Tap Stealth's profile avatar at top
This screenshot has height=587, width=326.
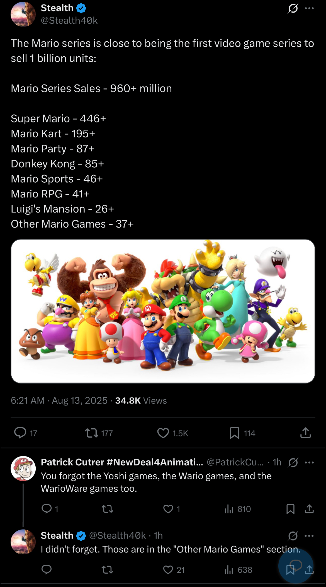pyautogui.click(x=23, y=14)
